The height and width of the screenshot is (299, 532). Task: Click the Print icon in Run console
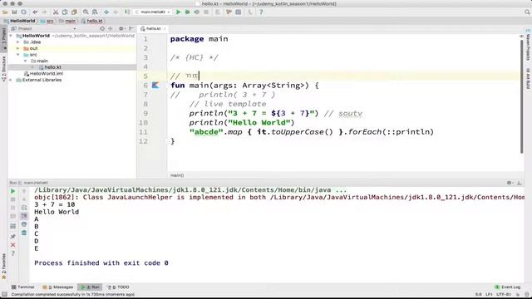point(24,224)
